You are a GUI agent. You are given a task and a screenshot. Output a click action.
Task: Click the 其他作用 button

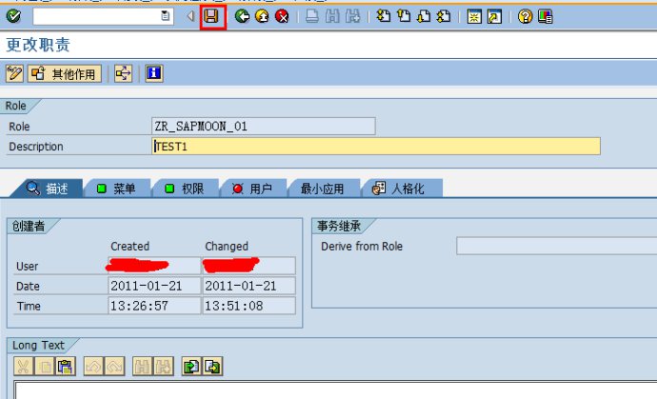[65, 73]
